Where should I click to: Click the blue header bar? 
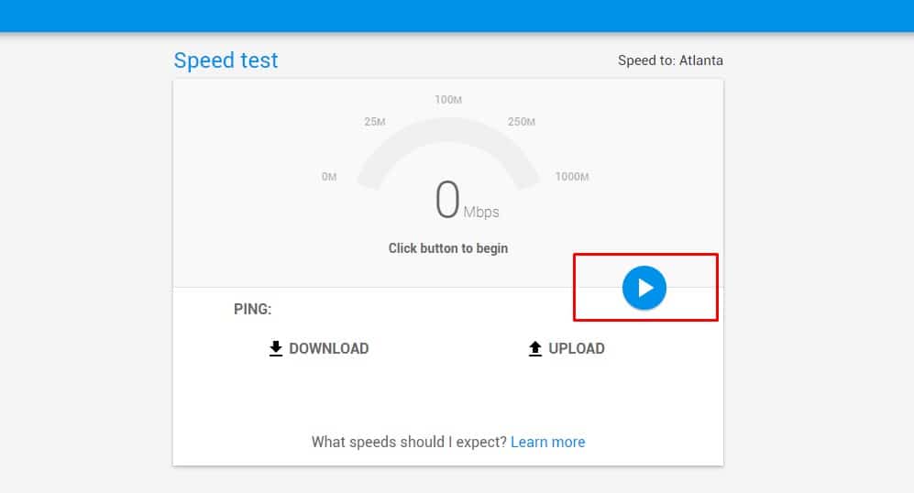click(457, 16)
